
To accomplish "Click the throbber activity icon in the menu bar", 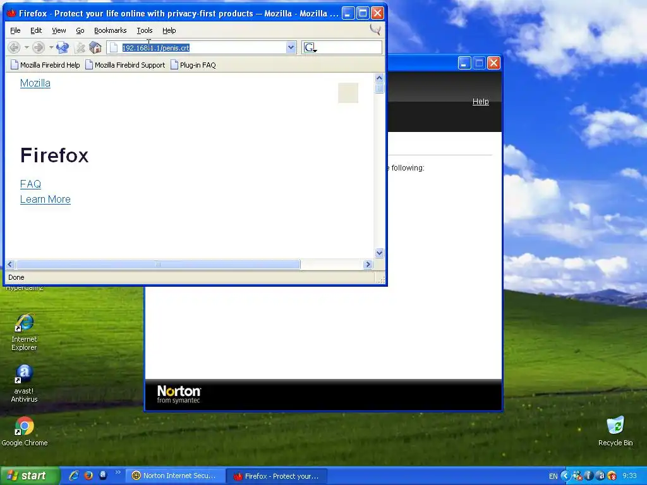I will click(x=375, y=30).
